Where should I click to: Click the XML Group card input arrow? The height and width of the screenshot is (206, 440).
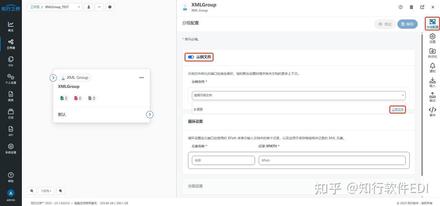point(53,77)
